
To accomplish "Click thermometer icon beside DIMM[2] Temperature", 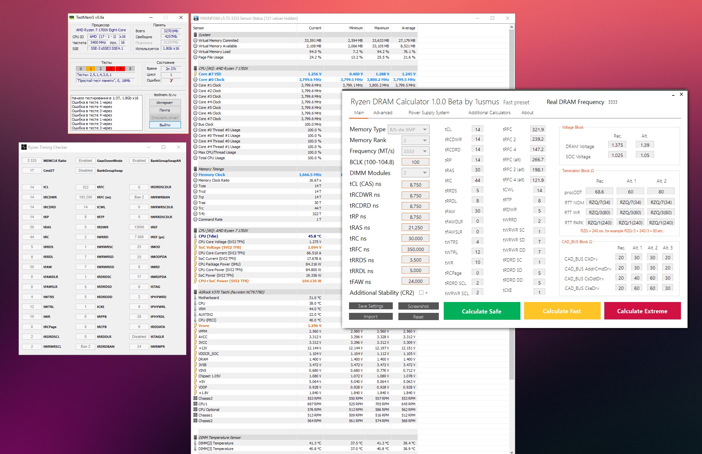I will point(195,443).
